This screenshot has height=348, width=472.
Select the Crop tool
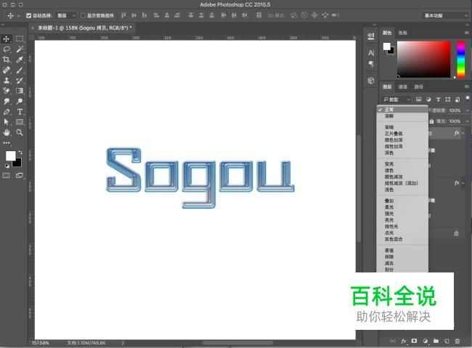(7, 60)
